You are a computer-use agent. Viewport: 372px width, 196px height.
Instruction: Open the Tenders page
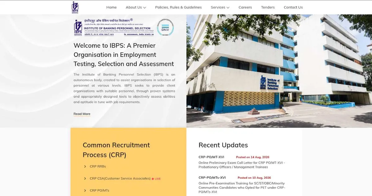click(x=268, y=7)
